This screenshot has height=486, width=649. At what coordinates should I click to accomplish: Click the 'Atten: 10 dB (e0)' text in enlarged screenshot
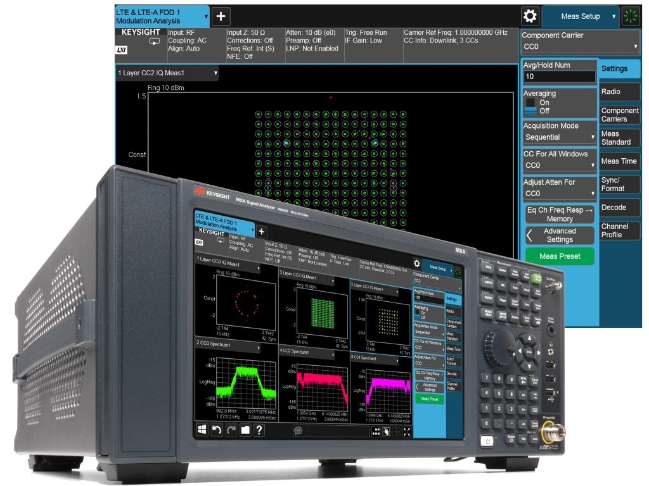(311, 33)
